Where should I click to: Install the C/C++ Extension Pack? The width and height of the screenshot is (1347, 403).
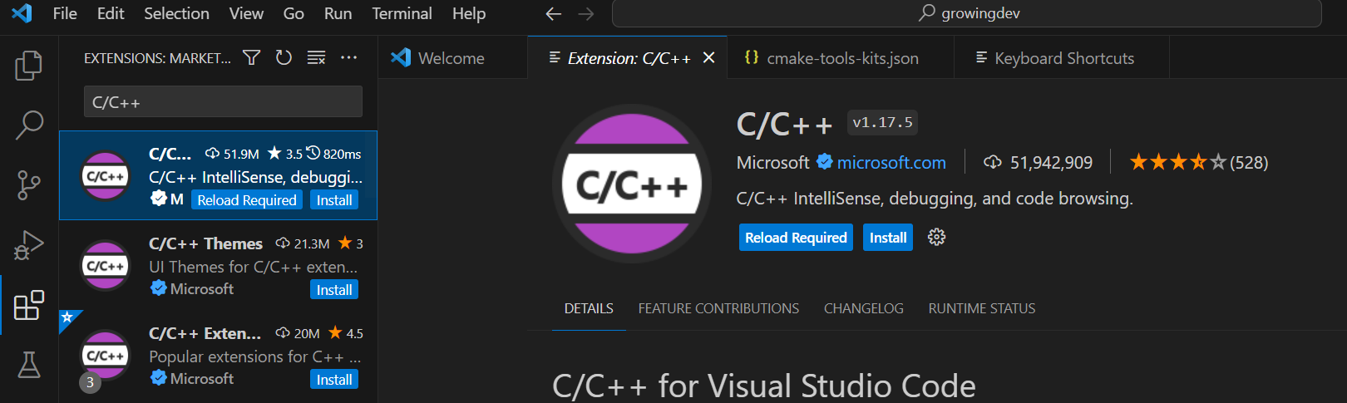334,379
